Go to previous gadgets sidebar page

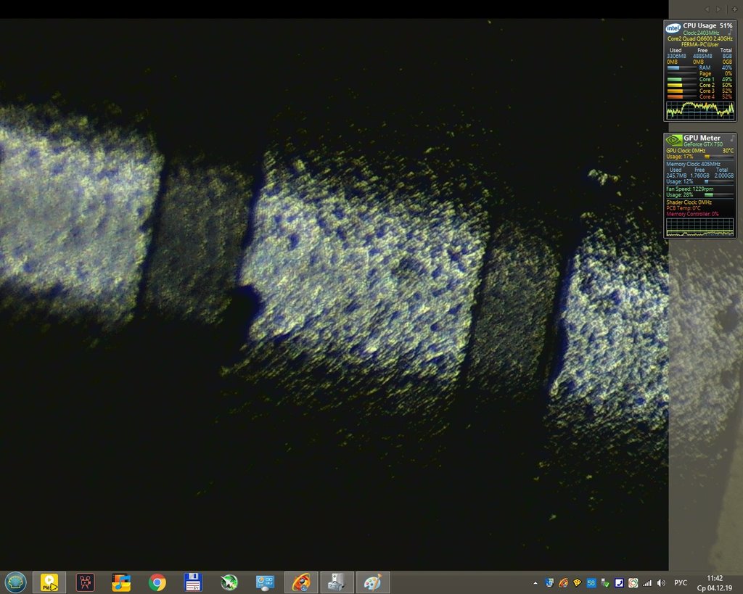tap(707, 9)
